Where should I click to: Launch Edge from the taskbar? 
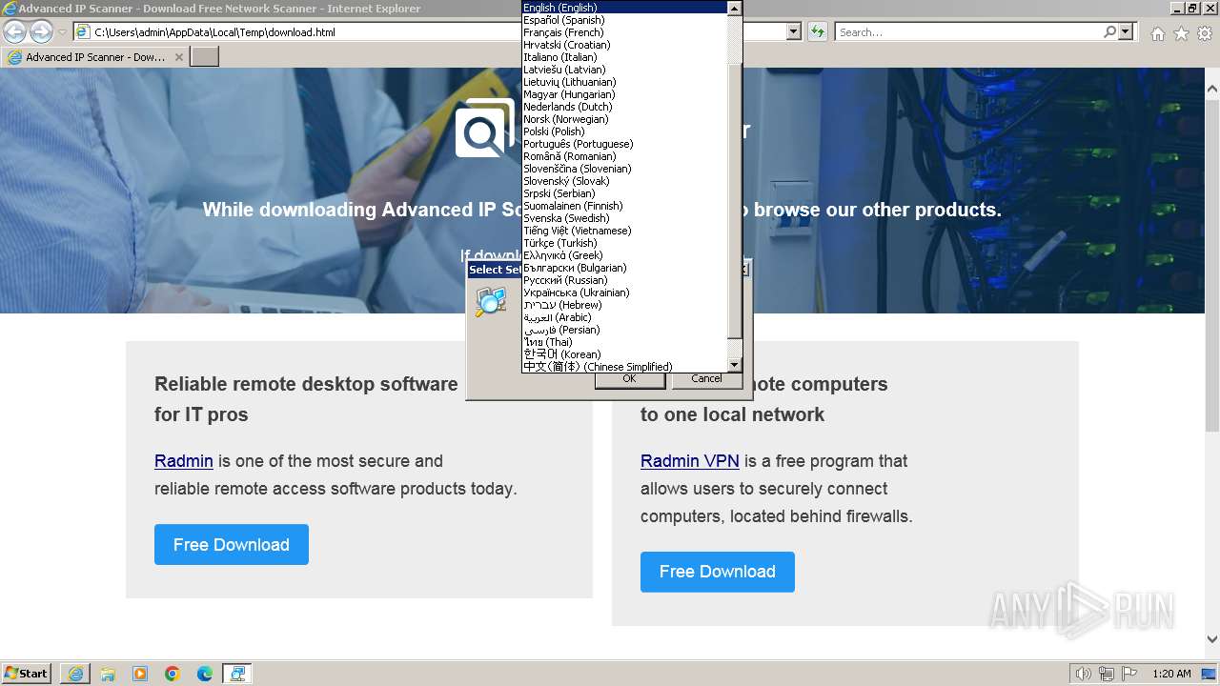point(205,674)
